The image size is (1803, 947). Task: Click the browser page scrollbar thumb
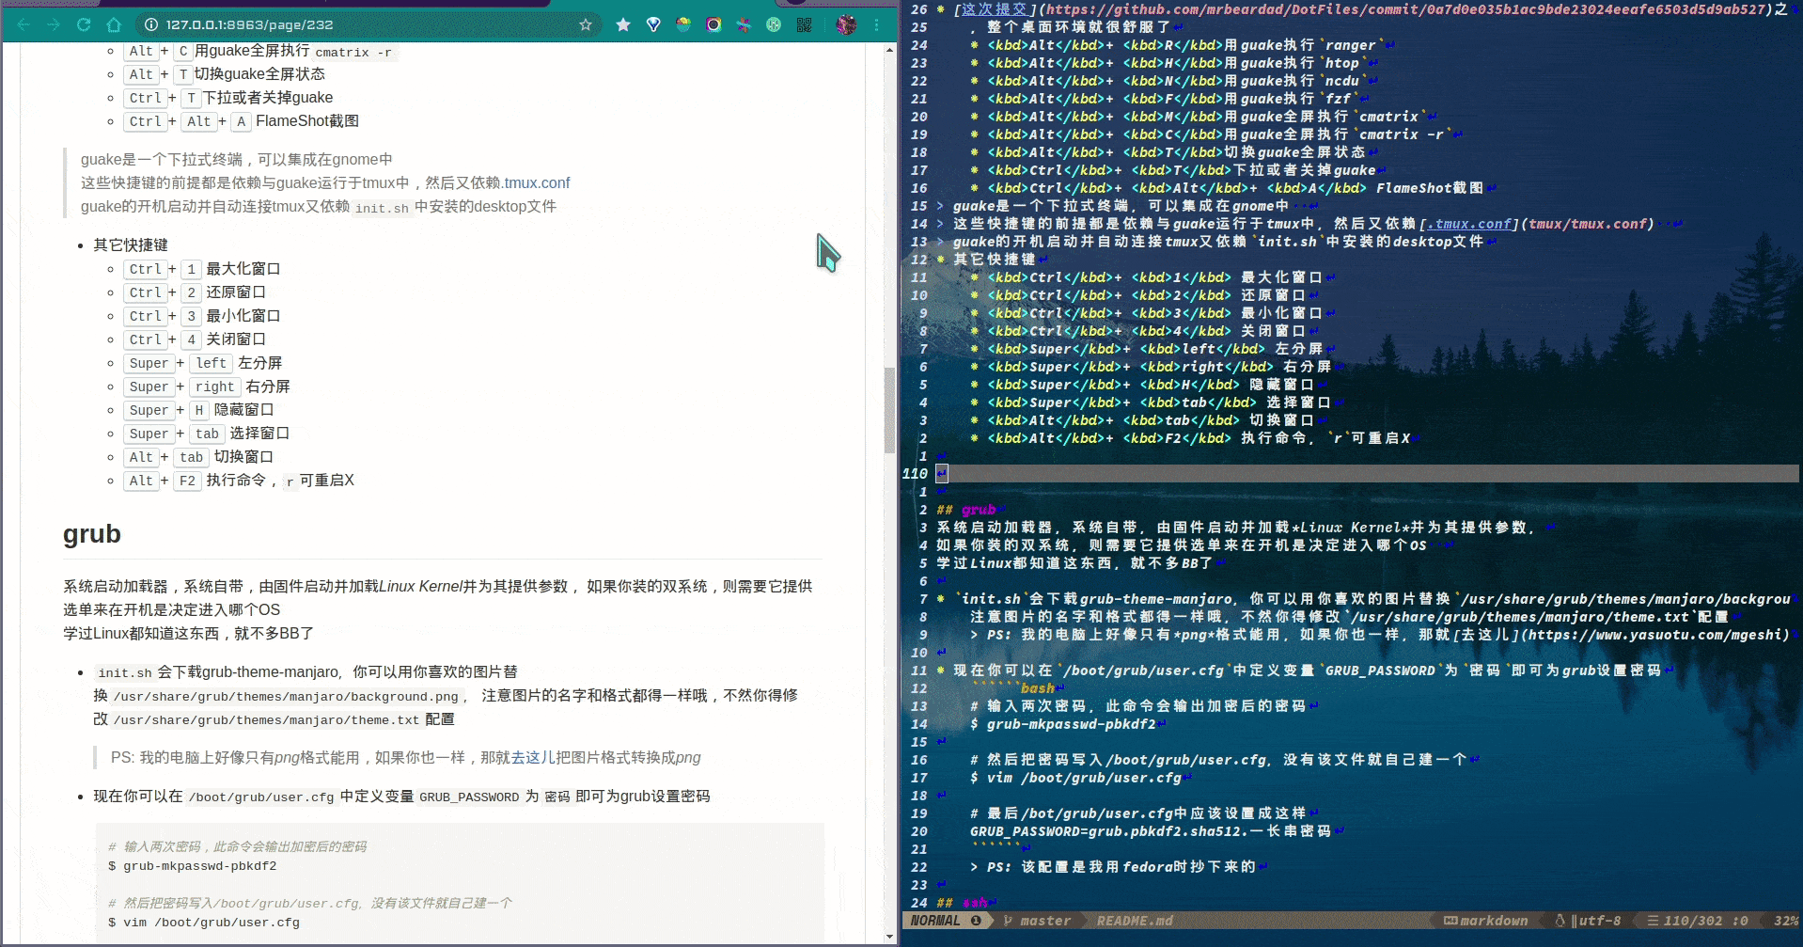click(889, 410)
